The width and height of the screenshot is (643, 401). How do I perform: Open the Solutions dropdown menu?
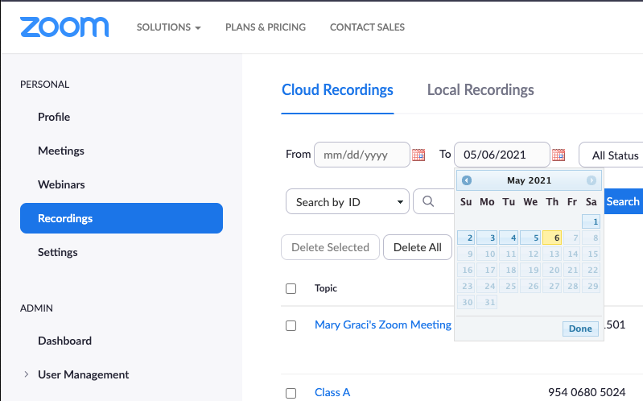coord(168,27)
